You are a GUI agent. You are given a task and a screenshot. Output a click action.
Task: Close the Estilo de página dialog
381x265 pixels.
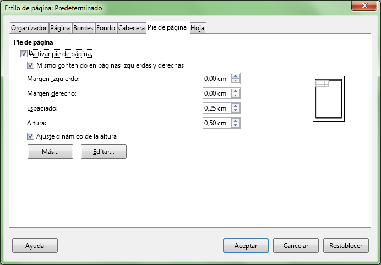pos(362,7)
